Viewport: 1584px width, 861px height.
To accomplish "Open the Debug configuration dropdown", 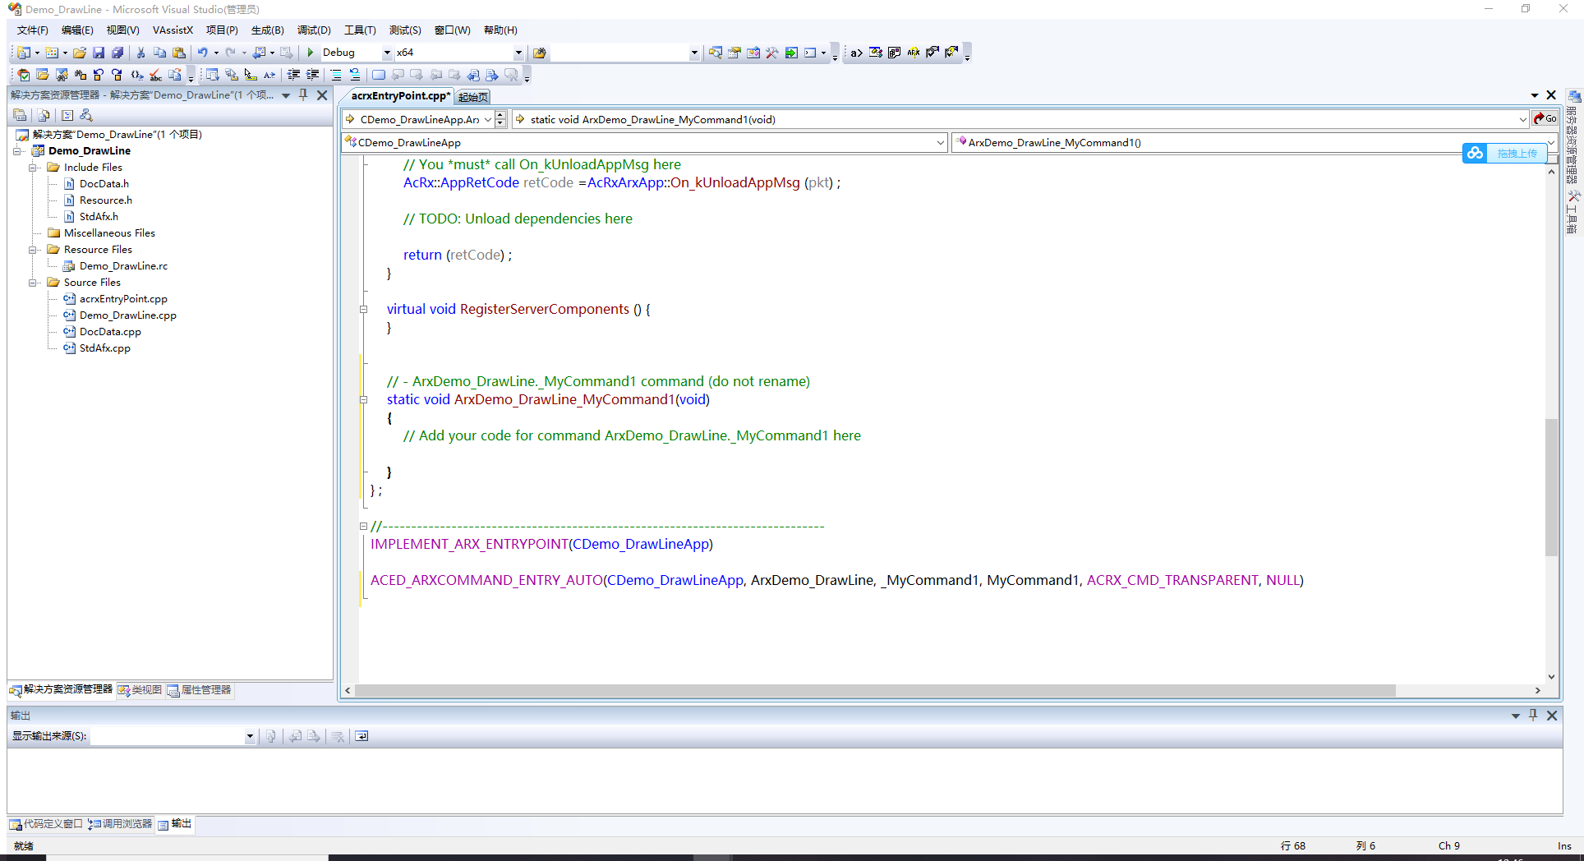I will (387, 53).
